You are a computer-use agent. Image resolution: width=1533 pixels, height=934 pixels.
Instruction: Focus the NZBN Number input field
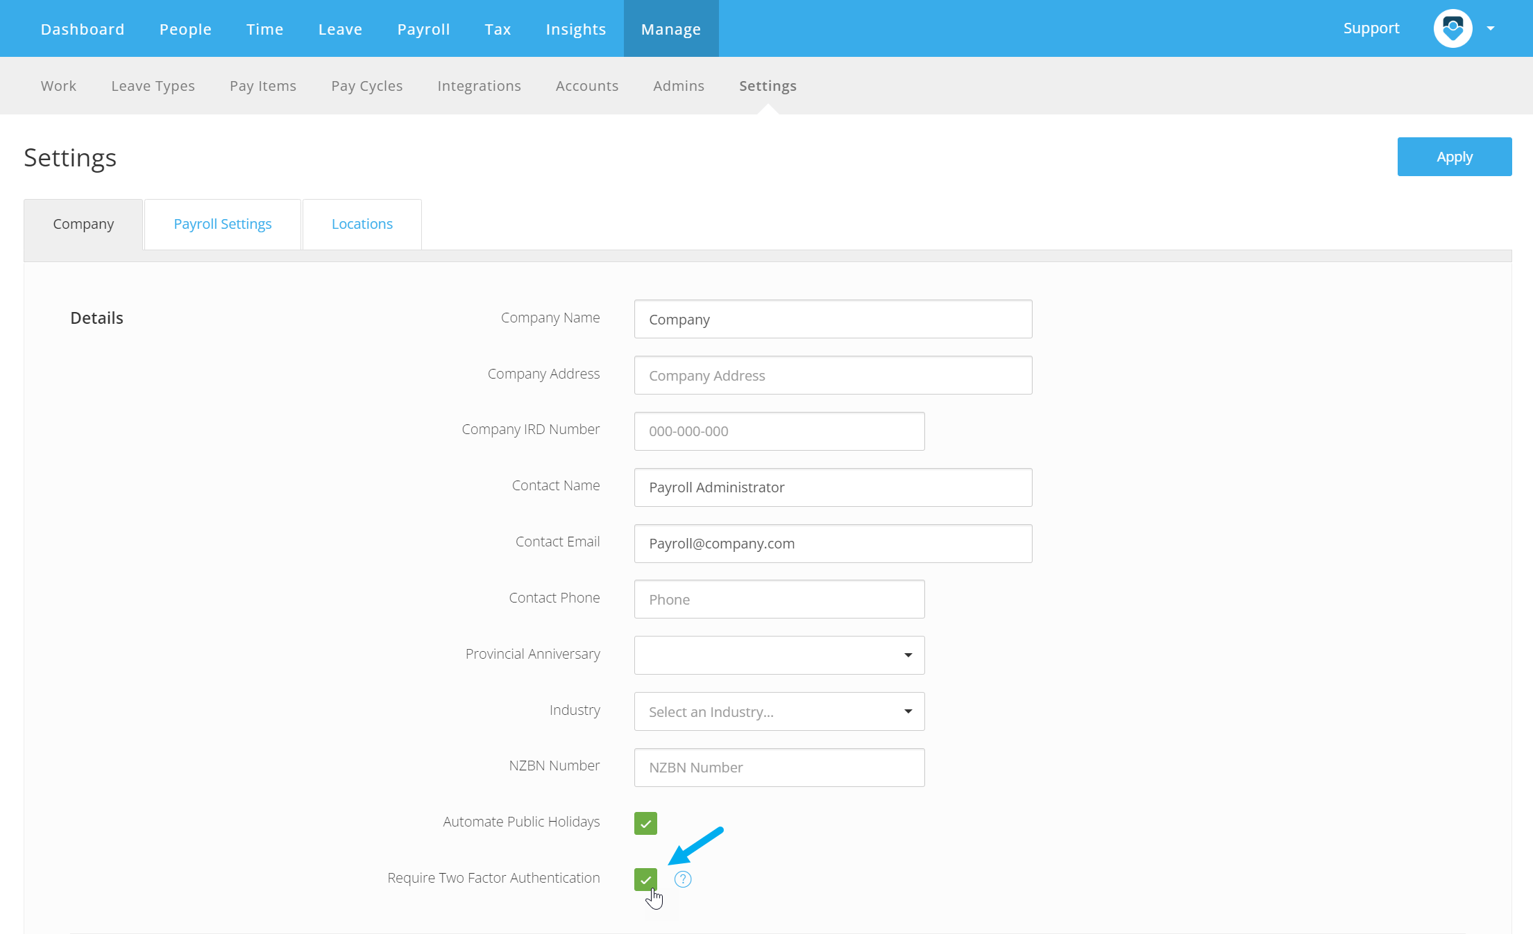point(779,768)
